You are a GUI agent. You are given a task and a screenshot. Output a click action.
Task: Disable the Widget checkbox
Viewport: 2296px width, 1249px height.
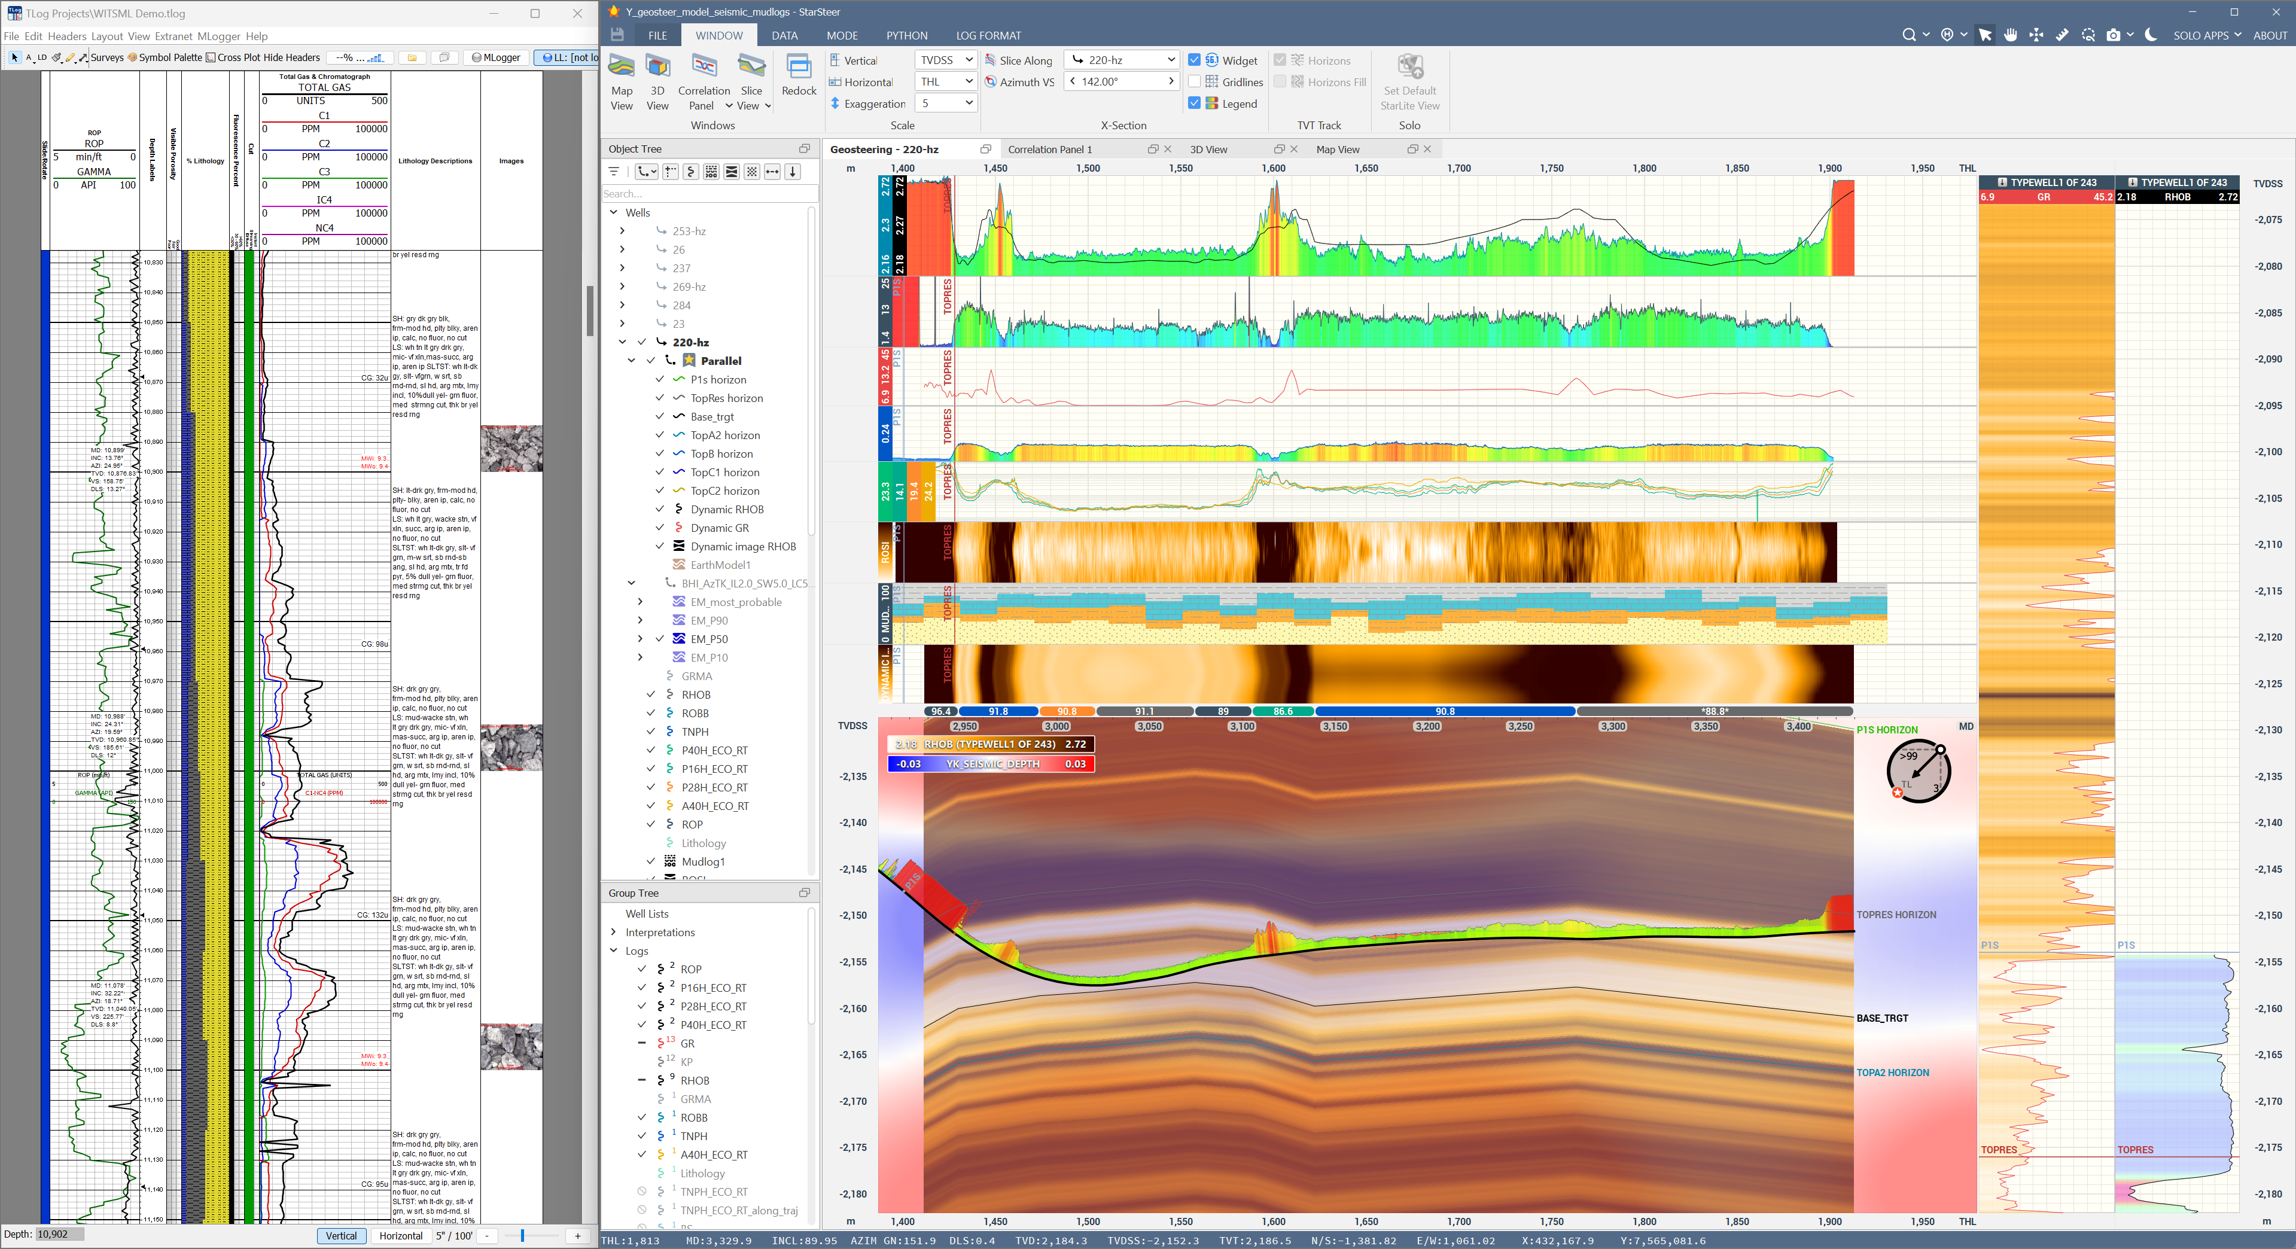[1194, 60]
